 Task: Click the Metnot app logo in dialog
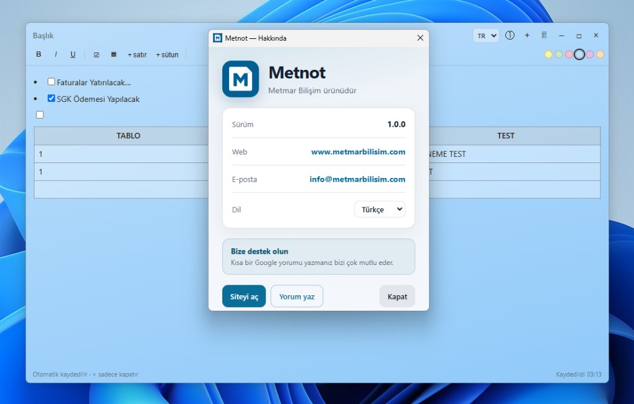(241, 78)
